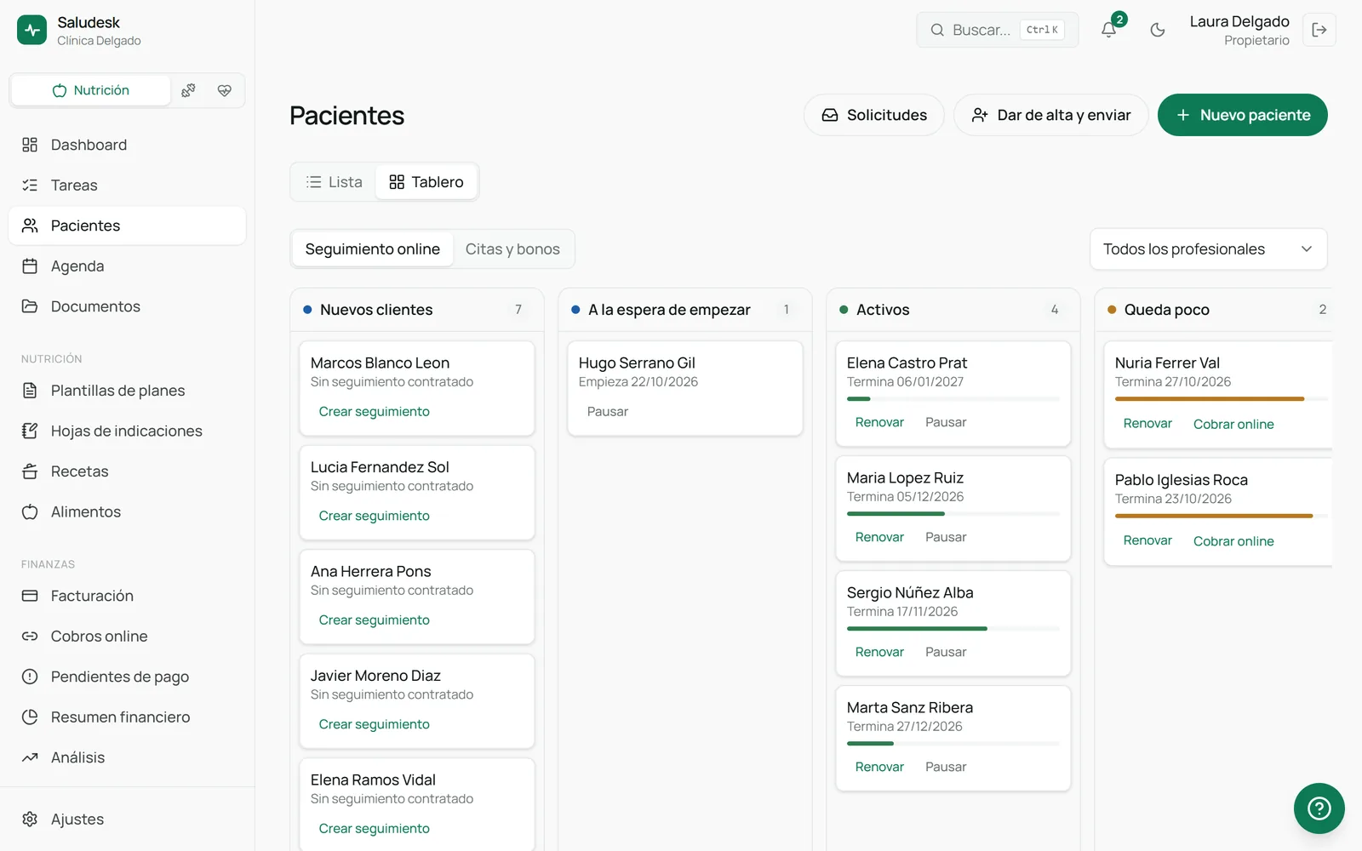Viewport: 1362px width, 851px height.
Task: Crear seguimiento for Ana Herrera Pons
Action: tap(375, 620)
